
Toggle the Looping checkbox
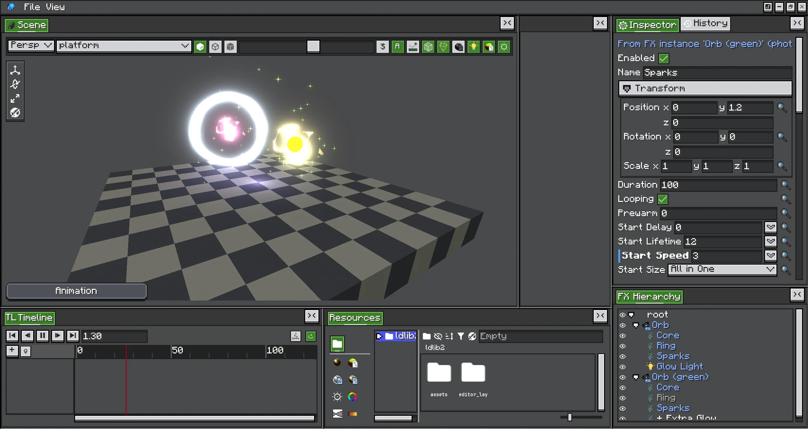coord(663,199)
